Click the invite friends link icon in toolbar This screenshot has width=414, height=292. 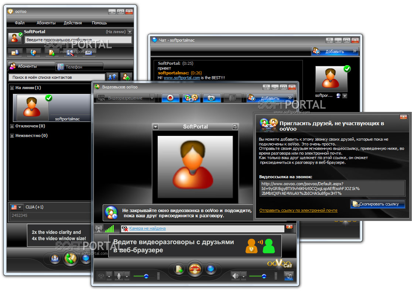(x=191, y=98)
